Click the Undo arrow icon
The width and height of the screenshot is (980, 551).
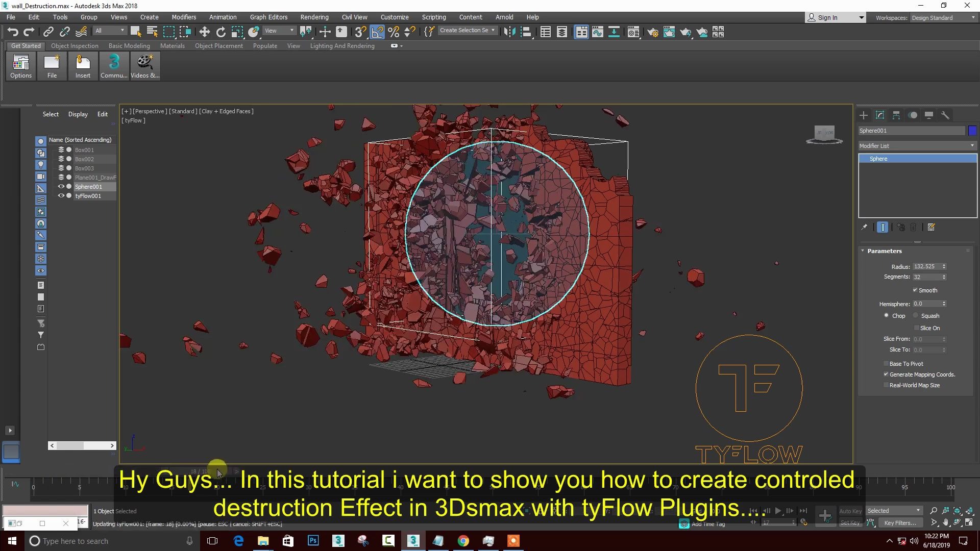13,32
